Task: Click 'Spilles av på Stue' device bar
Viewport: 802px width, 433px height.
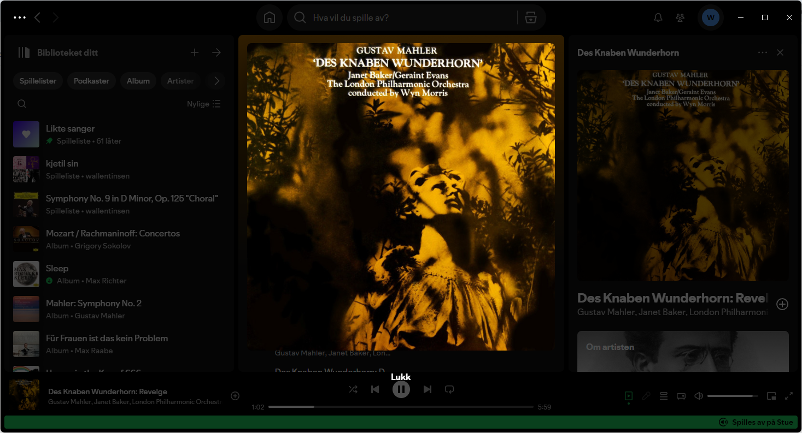Action: coord(401,422)
